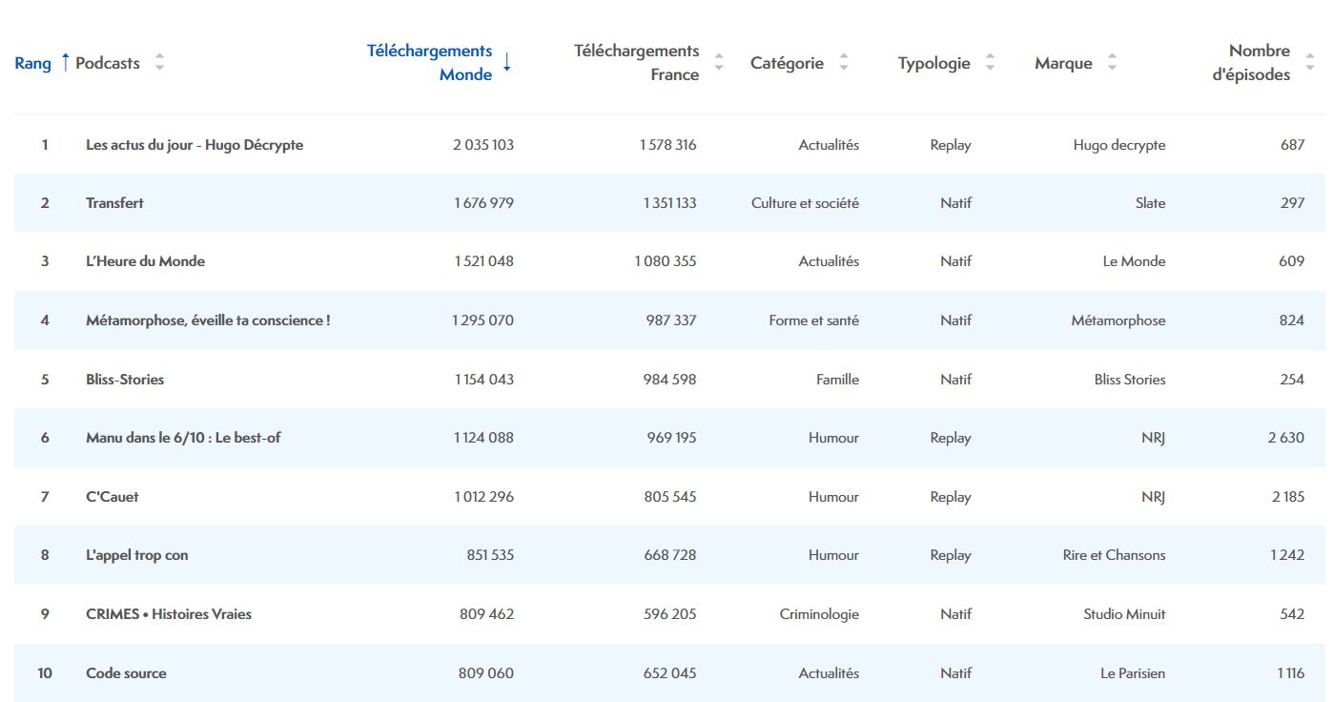Click the Téléchargements France header label
Screen dimensions: 1333x702
pos(637,63)
